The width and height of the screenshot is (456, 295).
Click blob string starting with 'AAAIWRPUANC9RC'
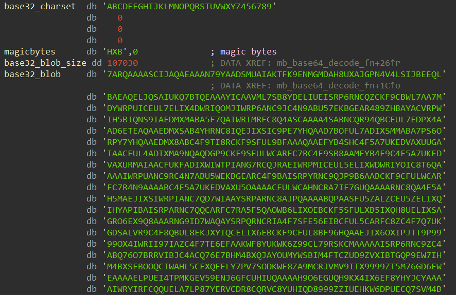click(x=274, y=176)
